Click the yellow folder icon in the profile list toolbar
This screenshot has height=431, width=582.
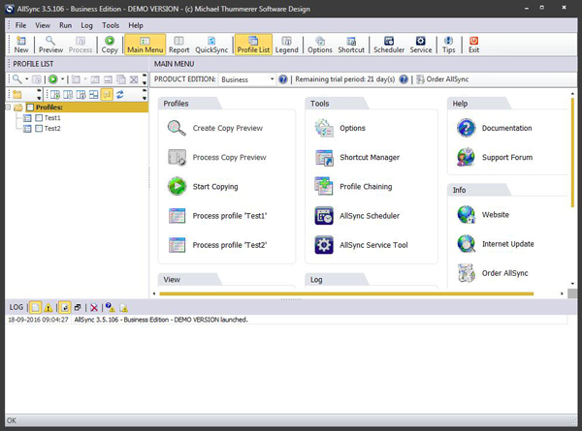[17, 95]
